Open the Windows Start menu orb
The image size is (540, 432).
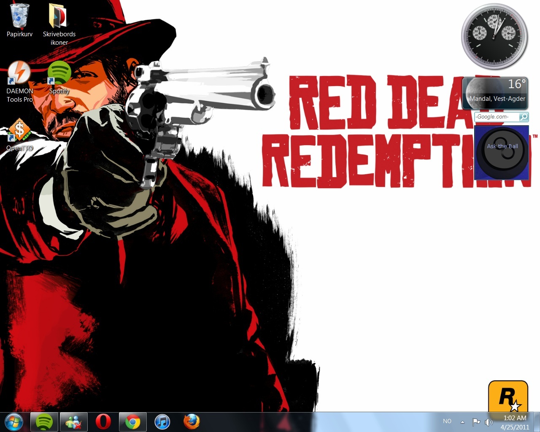click(13, 421)
